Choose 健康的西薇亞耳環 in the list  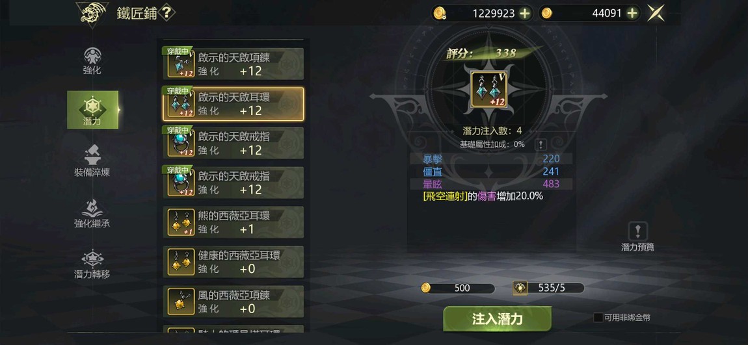pyautogui.click(x=234, y=262)
